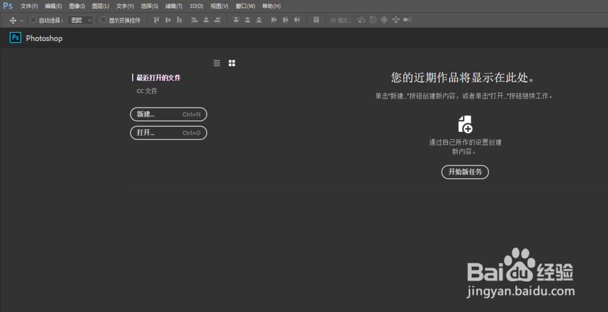This screenshot has width=608, height=312.
Task: Open the 图层 auto-select dropdown
Action: pos(80,20)
